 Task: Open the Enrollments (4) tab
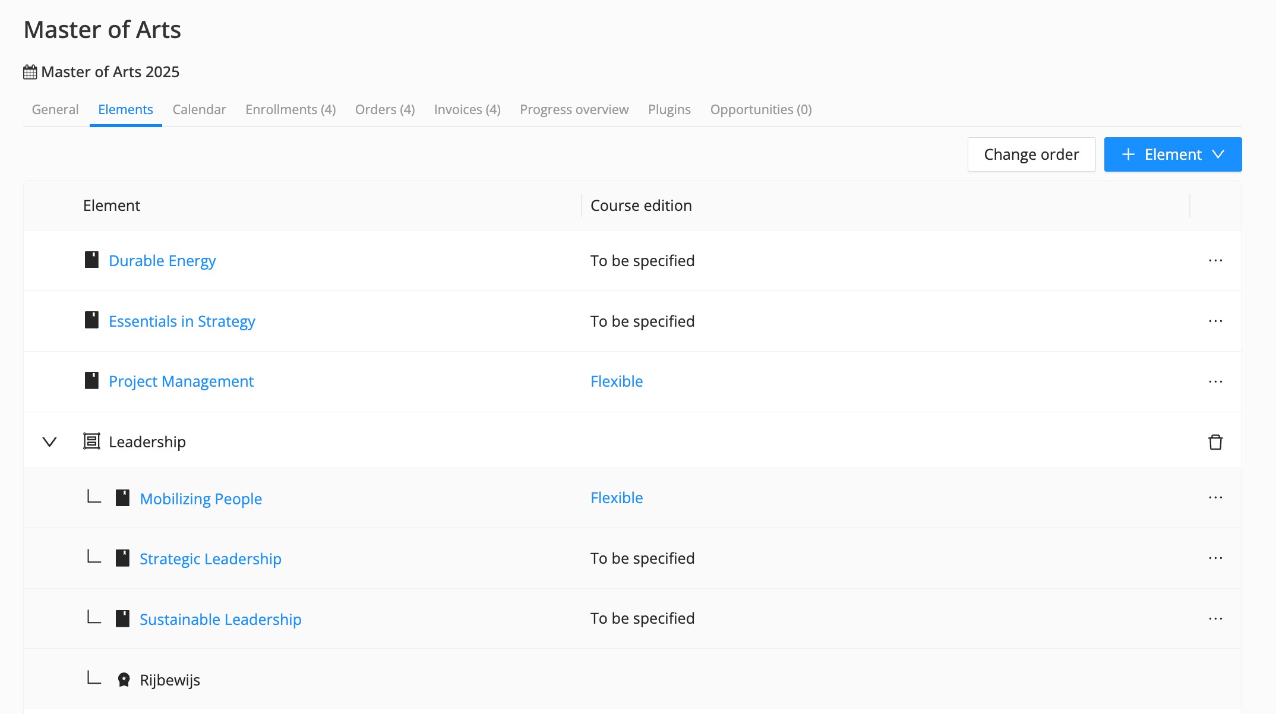[x=290, y=109]
